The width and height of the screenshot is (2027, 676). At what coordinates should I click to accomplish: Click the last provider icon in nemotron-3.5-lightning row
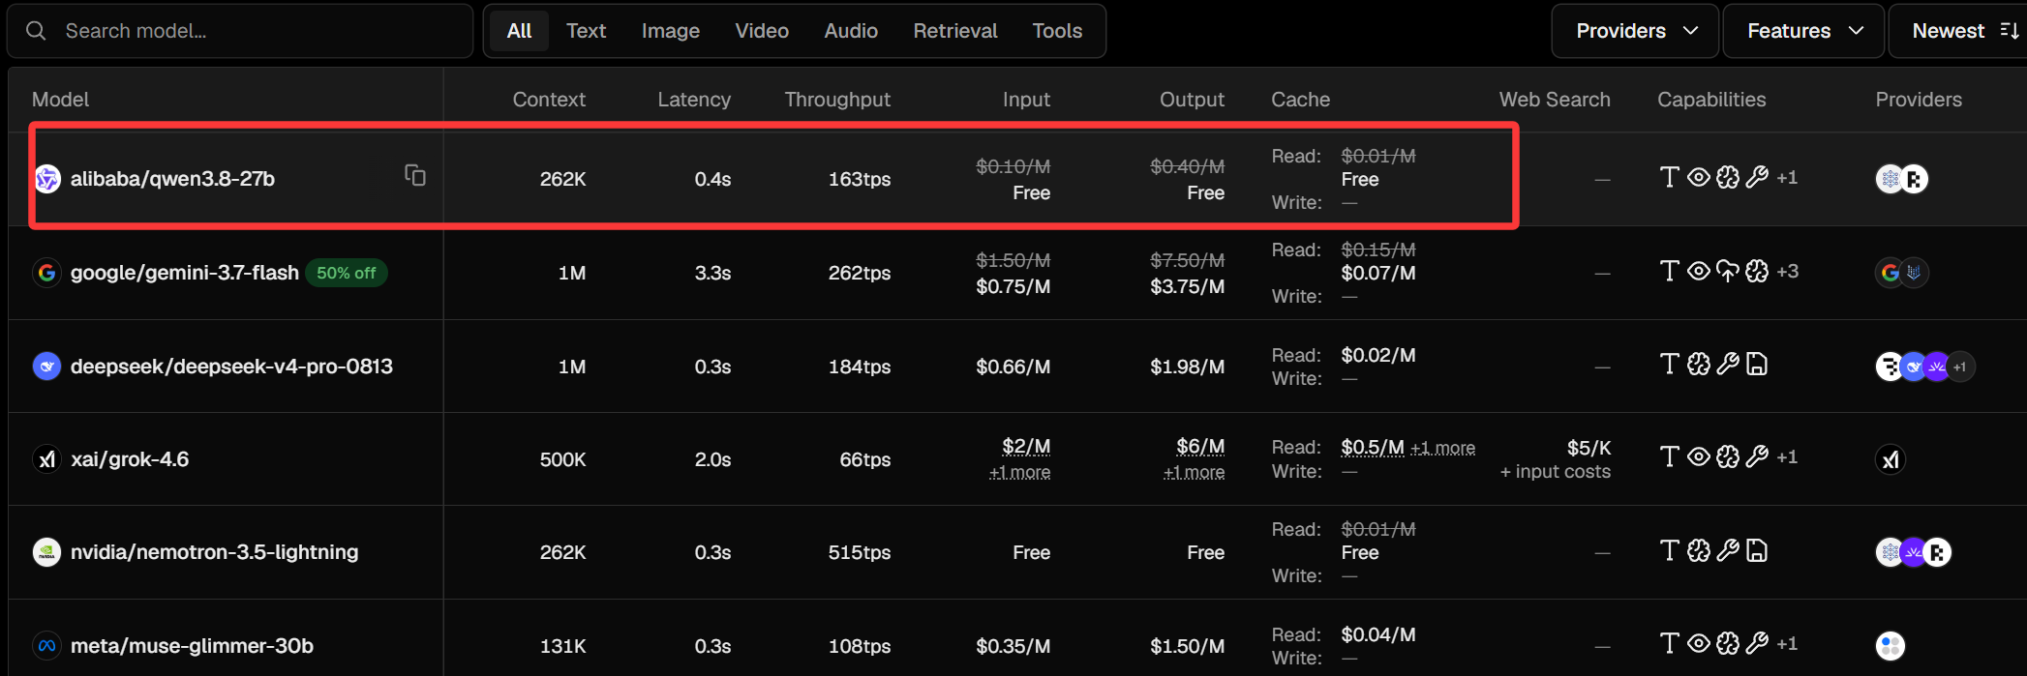pos(1938,552)
